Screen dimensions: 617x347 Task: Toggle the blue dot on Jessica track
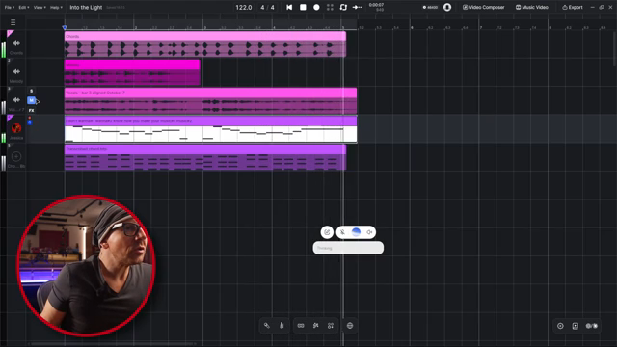(30, 122)
